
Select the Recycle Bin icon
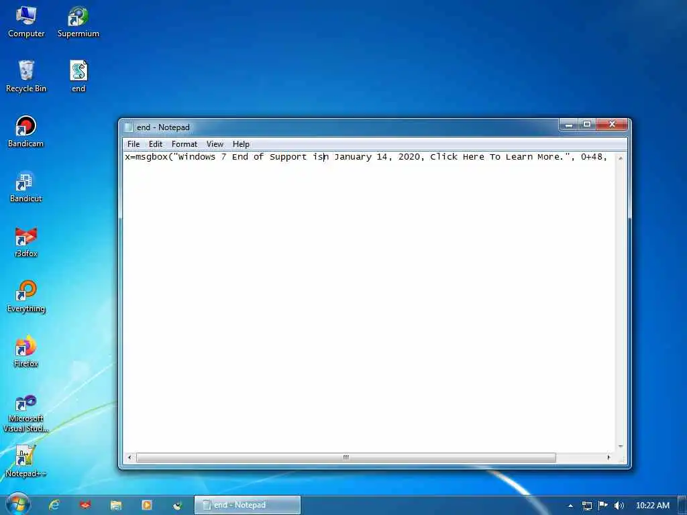click(26, 76)
